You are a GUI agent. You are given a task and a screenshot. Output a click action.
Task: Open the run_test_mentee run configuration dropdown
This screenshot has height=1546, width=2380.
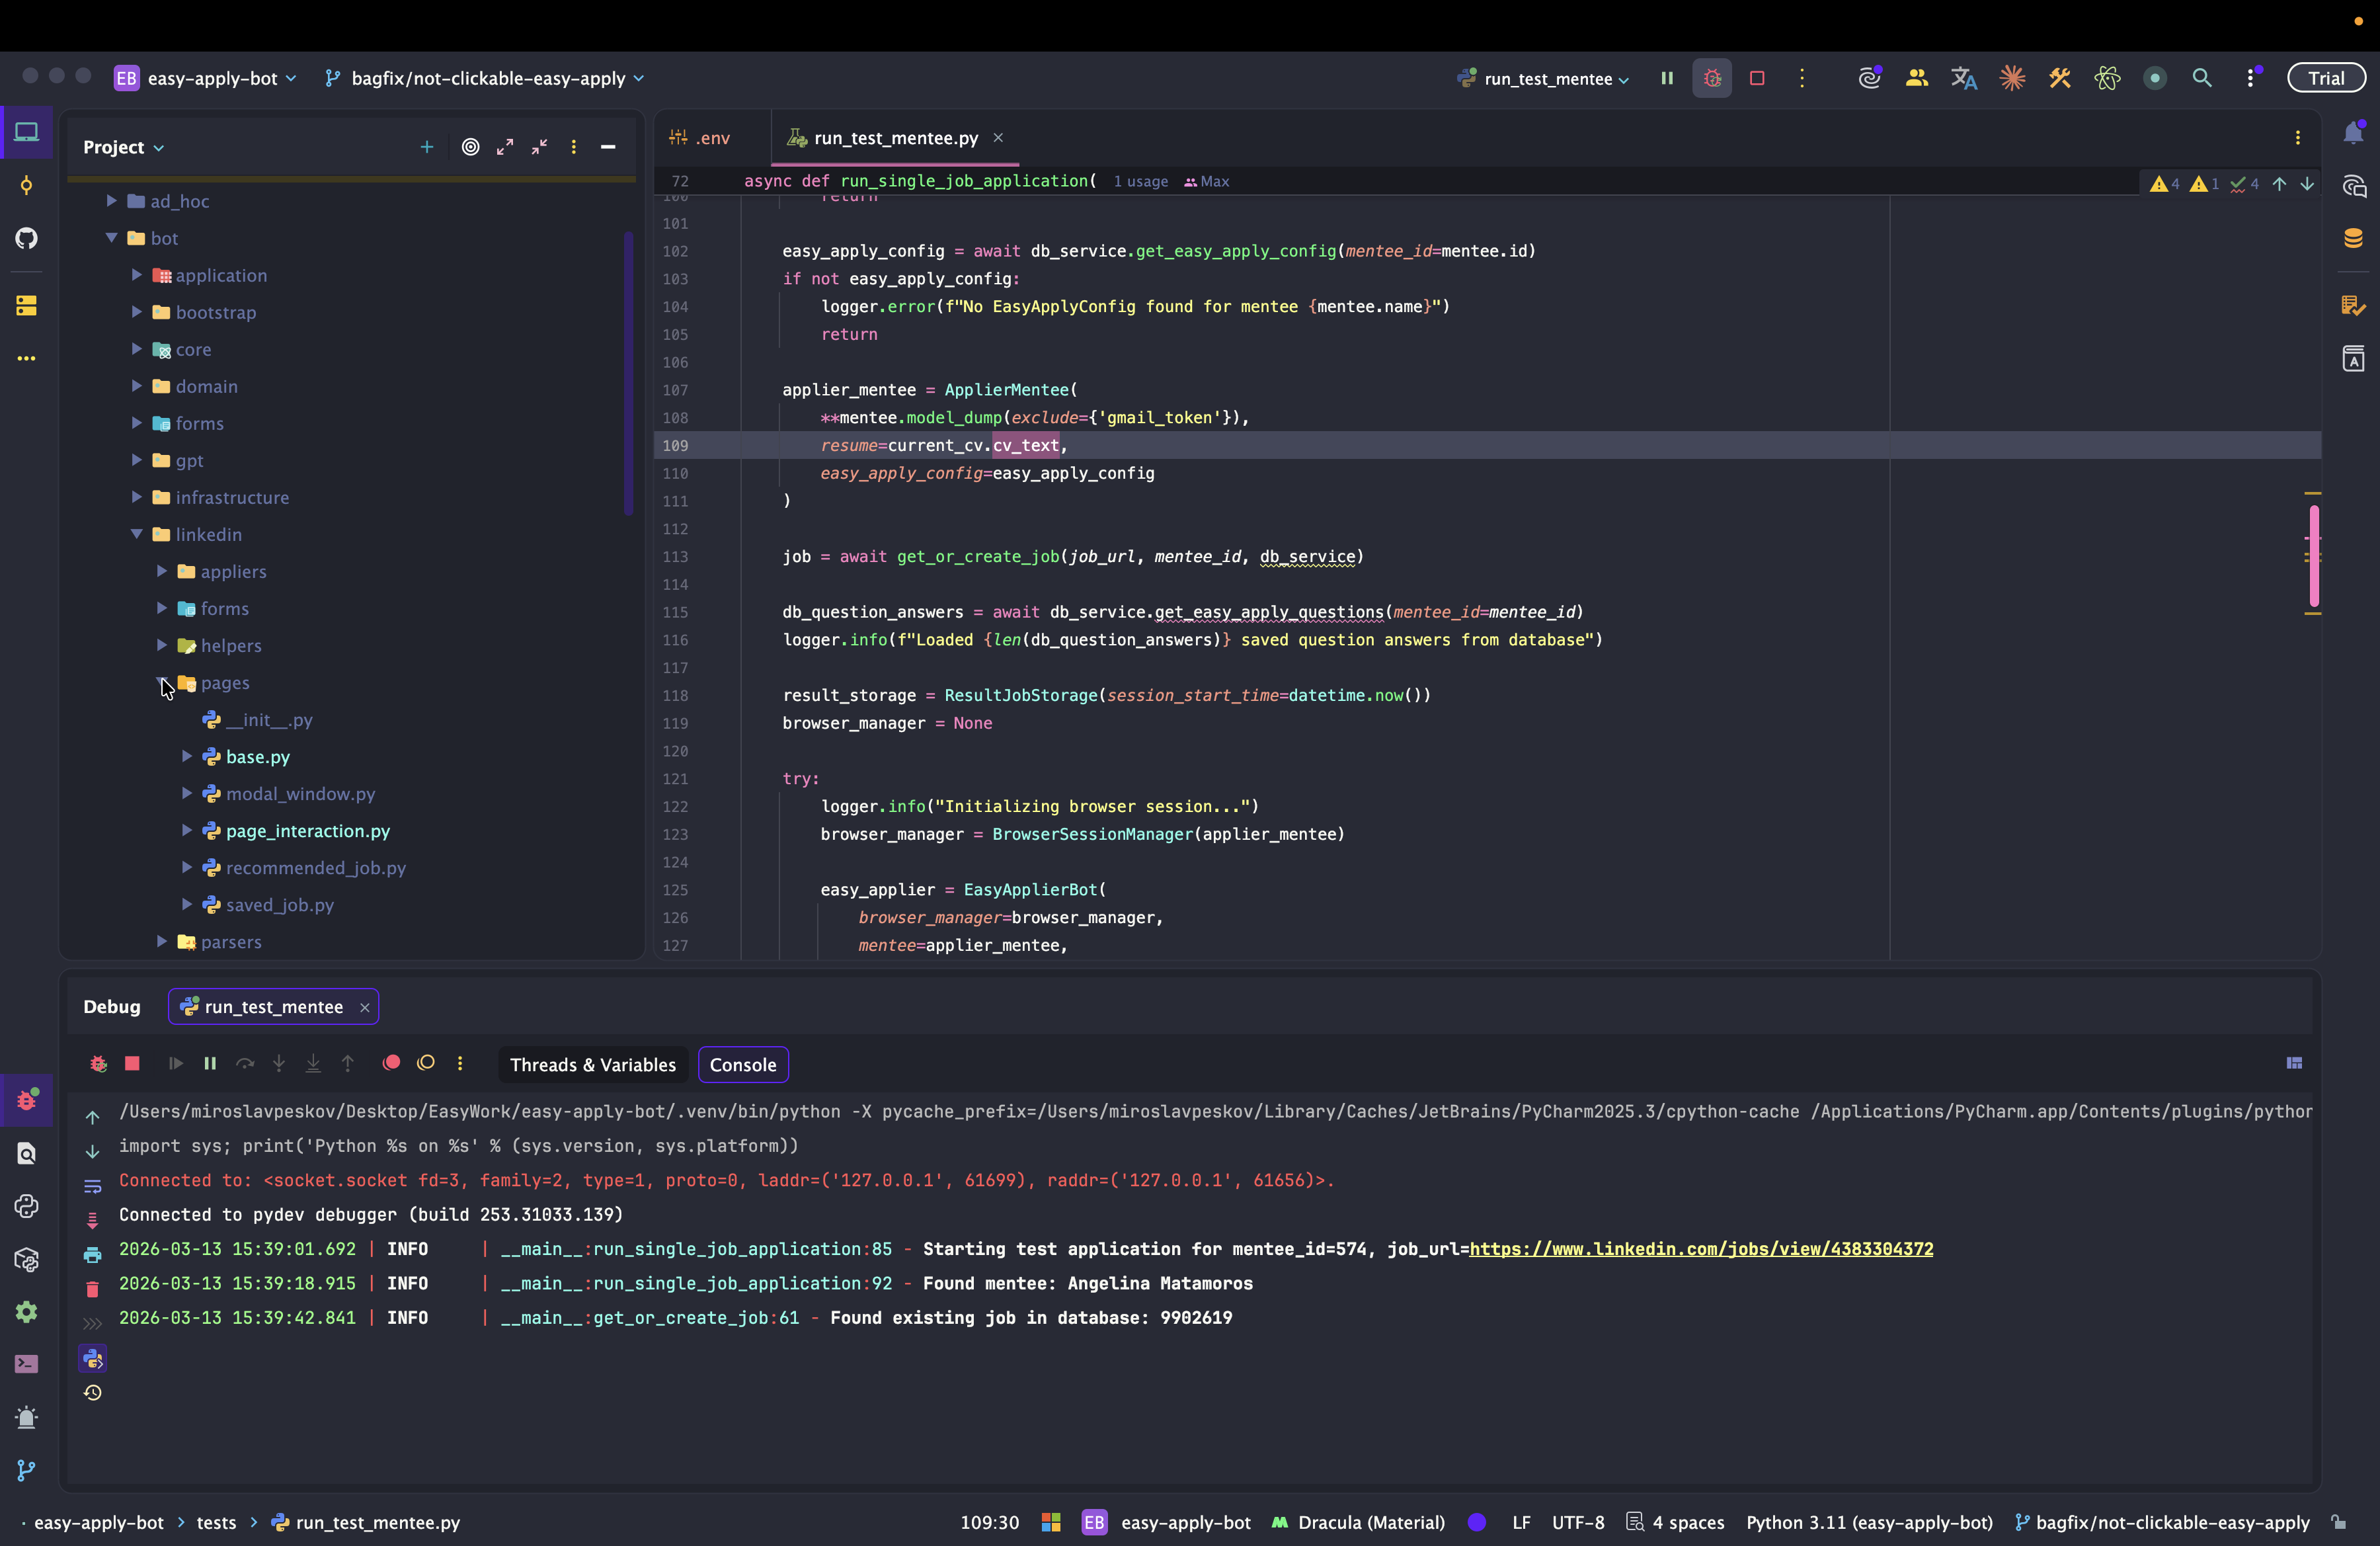pos(1546,79)
